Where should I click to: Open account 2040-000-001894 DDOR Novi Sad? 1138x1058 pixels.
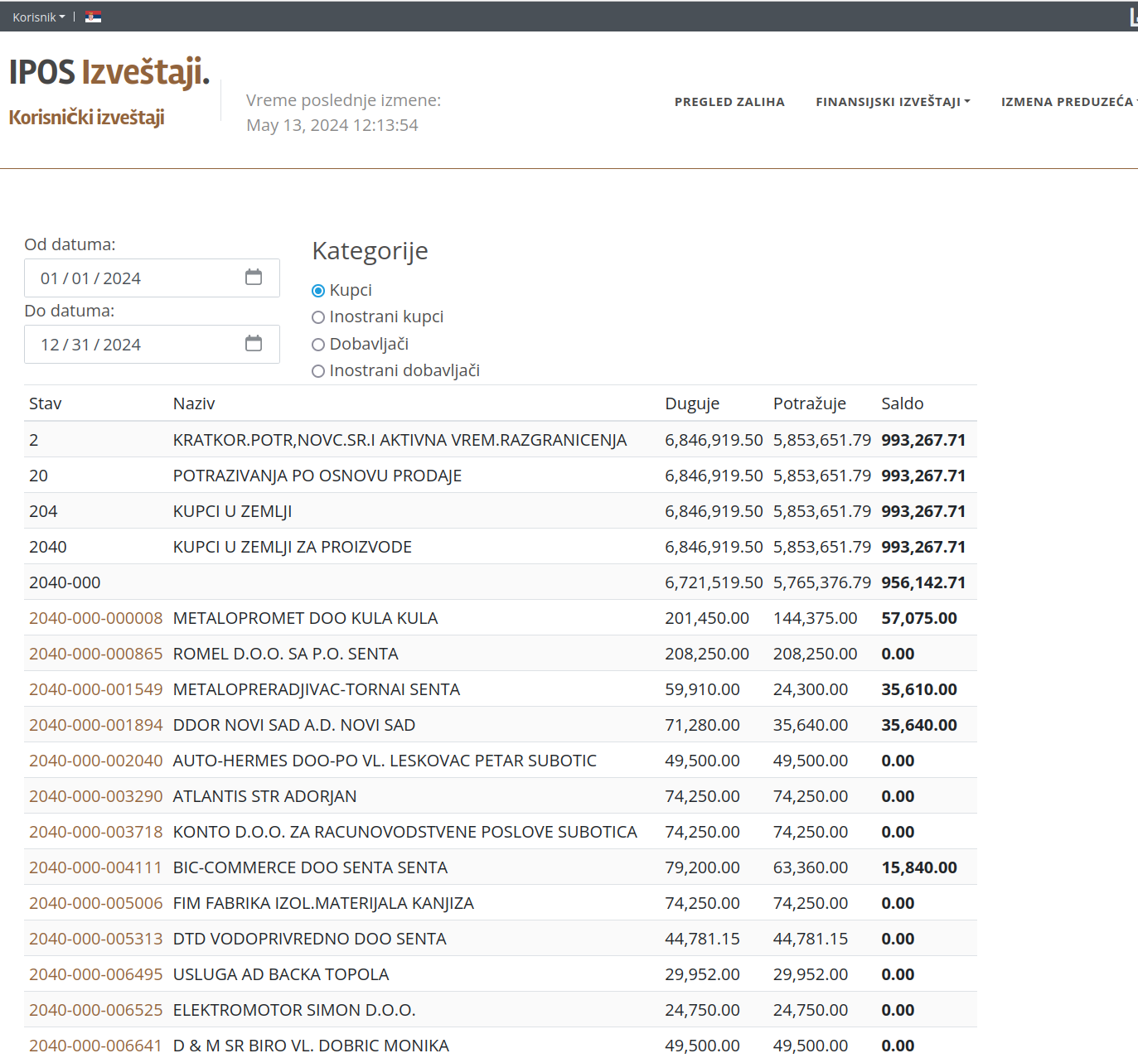[x=95, y=725]
